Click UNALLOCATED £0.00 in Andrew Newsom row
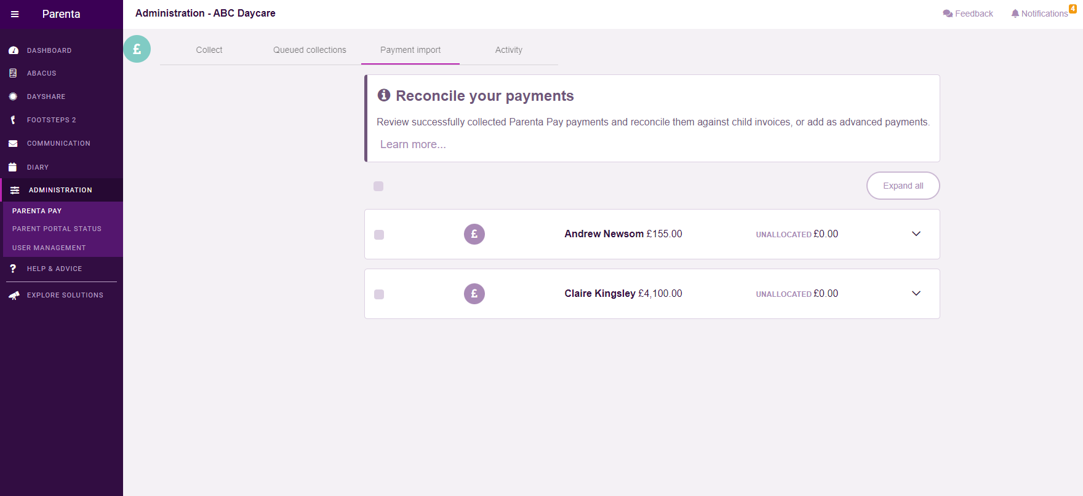The height and width of the screenshot is (496, 1083). 797,234
